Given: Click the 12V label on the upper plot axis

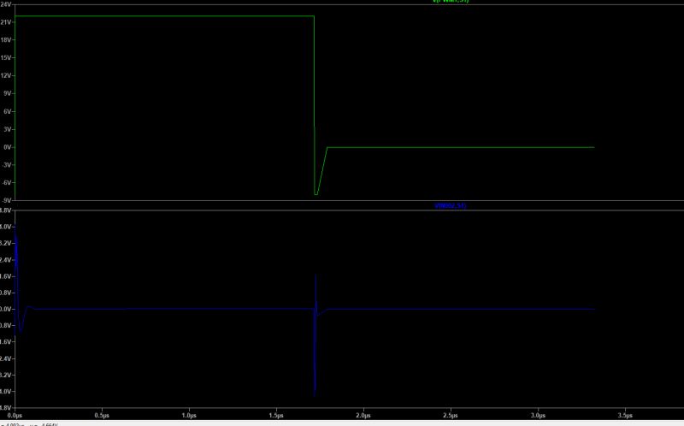Looking at the screenshot, I should pyautogui.click(x=6, y=75).
